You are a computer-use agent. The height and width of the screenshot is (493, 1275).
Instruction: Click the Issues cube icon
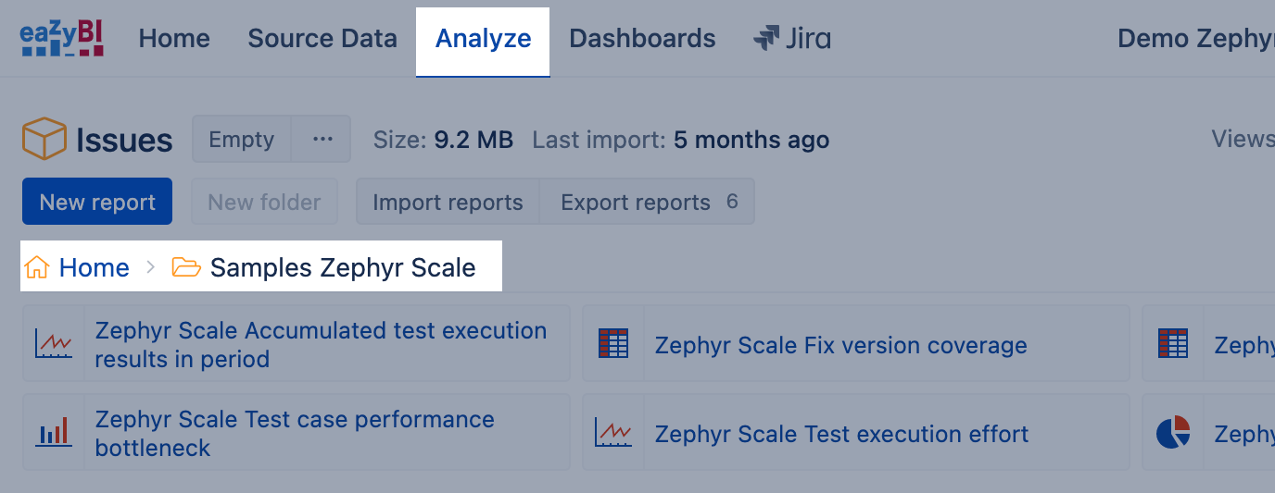44,140
